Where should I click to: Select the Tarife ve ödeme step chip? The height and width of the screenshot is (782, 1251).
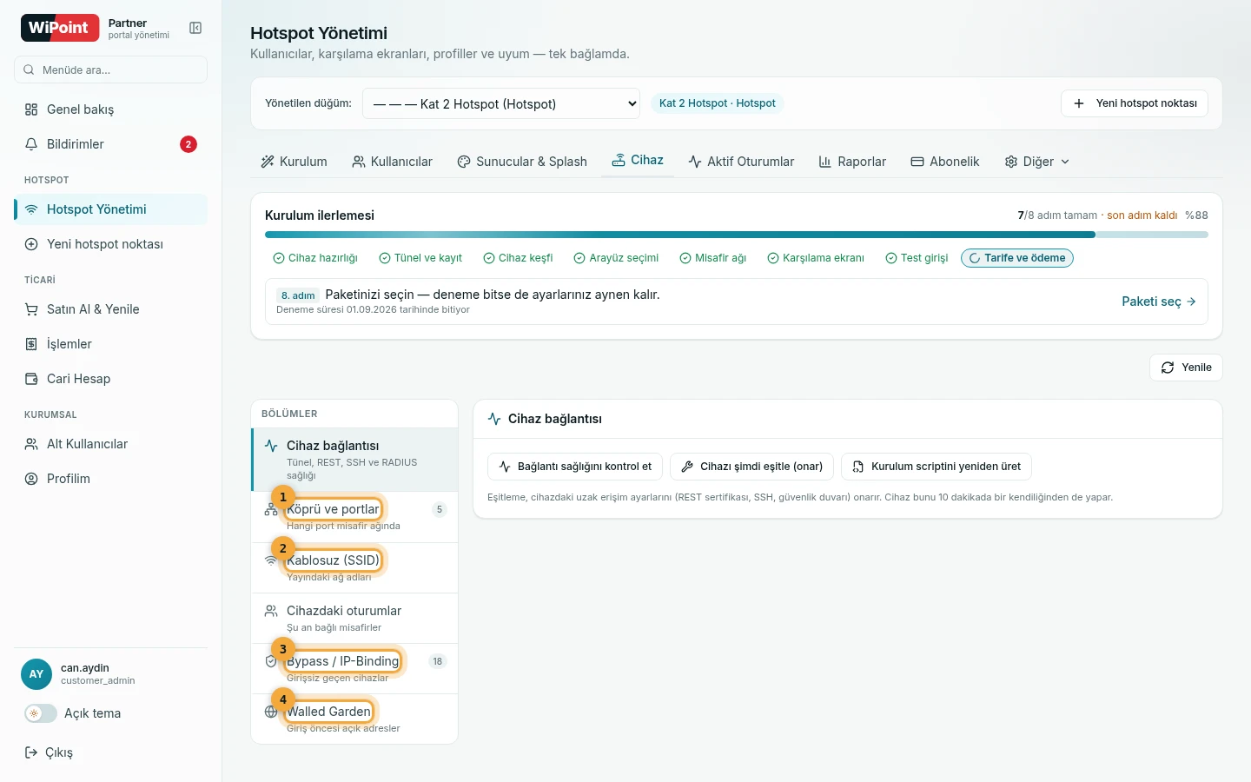[x=1017, y=258]
